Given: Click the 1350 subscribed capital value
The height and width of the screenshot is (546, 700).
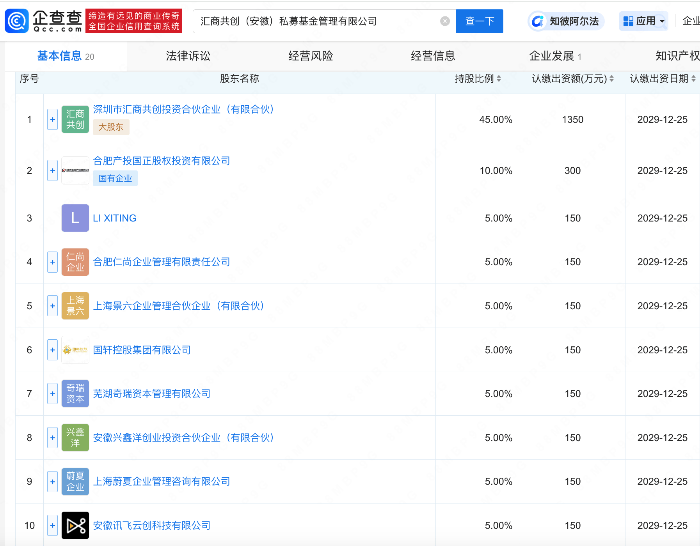Looking at the screenshot, I should click(572, 119).
